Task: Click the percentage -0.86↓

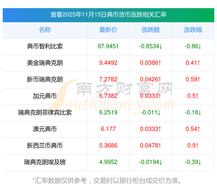Action: [x=193, y=46]
